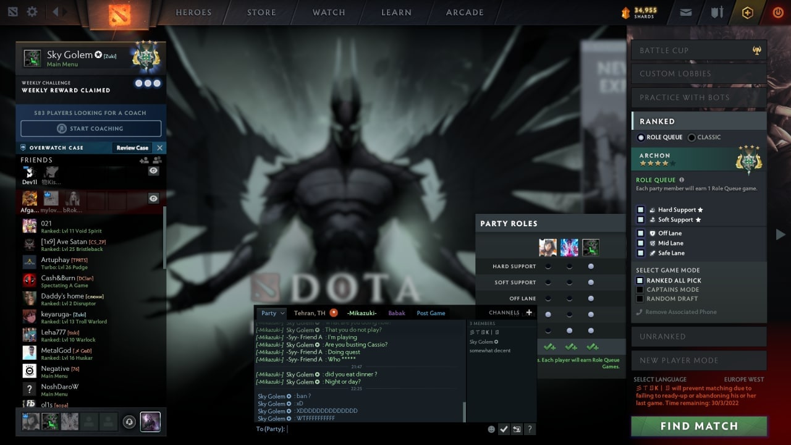The width and height of the screenshot is (791, 445).
Task: Click the Select Language Europe West setting
Action: pos(699,379)
